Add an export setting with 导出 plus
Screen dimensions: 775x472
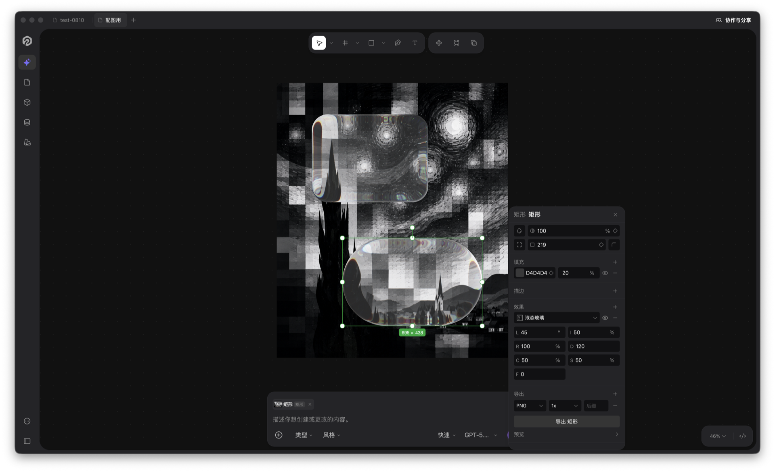[x=615, y=394]
